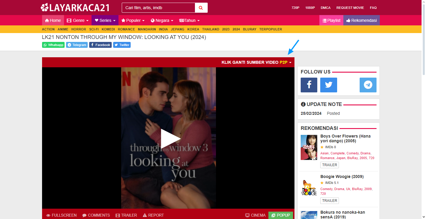The height and width of the screenshot is (219, 426).
Task: Expand the Genre dropdown menu
Action: tap(78, 20)
